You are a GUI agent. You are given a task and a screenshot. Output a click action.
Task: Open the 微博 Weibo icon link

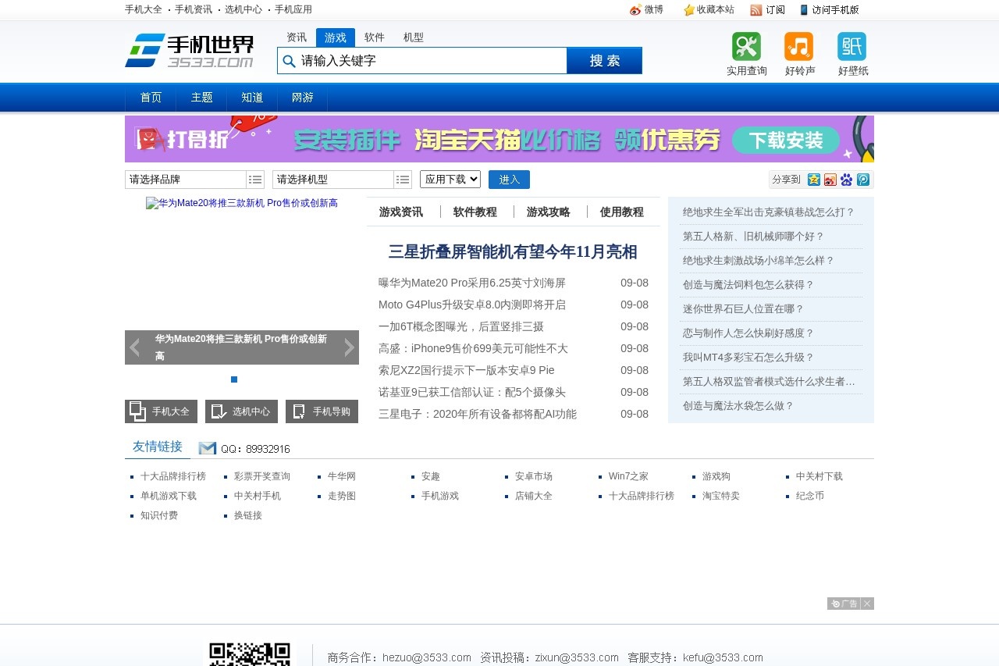click(636, 10)
